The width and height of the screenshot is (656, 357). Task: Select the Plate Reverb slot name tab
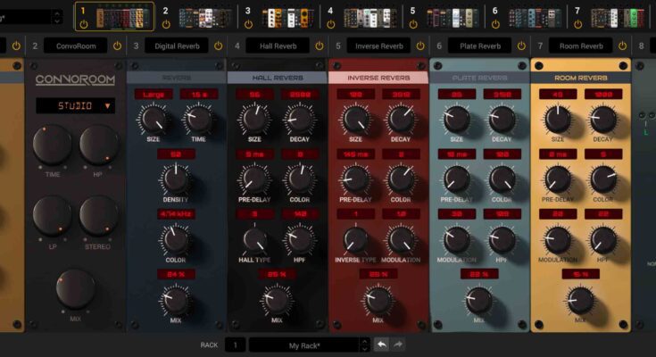coord(479,46)
